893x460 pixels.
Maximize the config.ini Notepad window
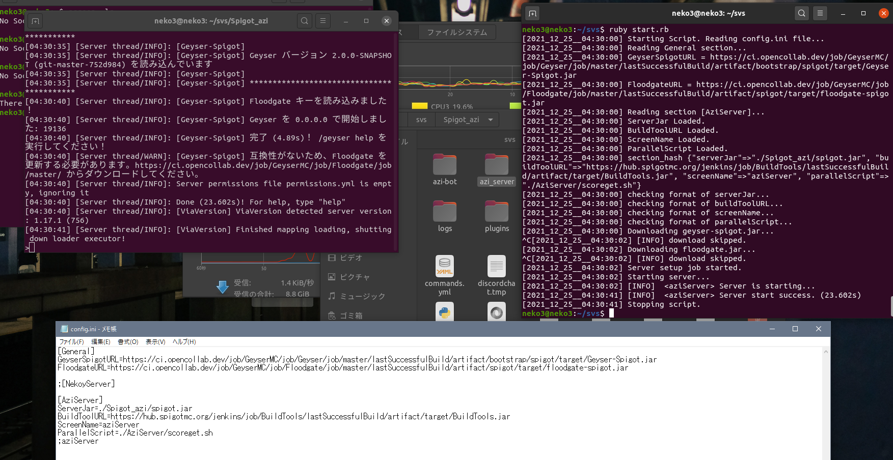795,329
